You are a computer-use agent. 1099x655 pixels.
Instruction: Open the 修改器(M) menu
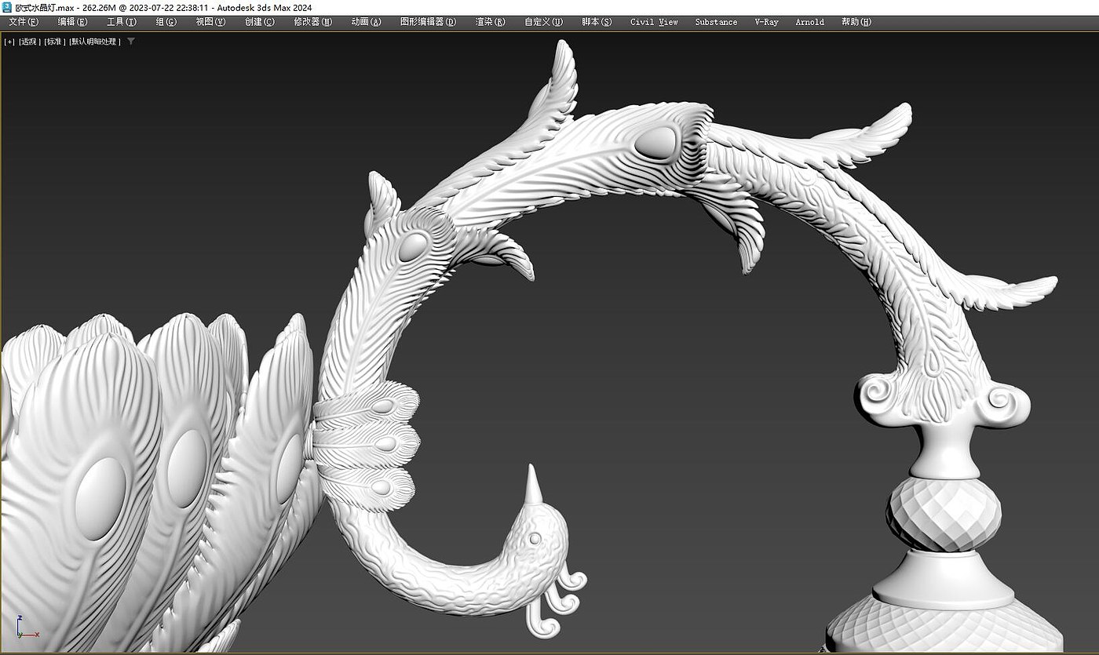click(x=312, y=22)
